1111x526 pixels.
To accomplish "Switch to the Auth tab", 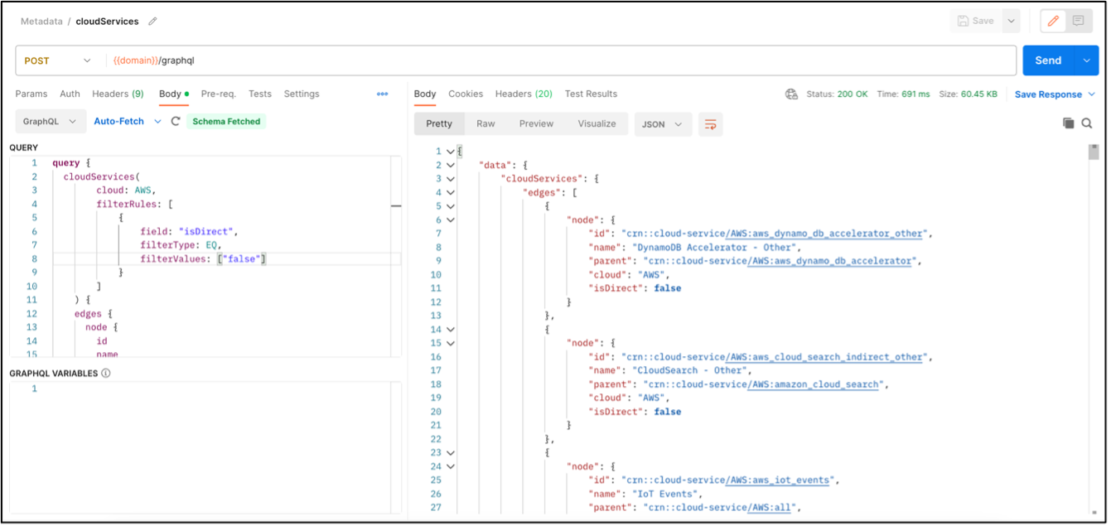I will 70,94.
